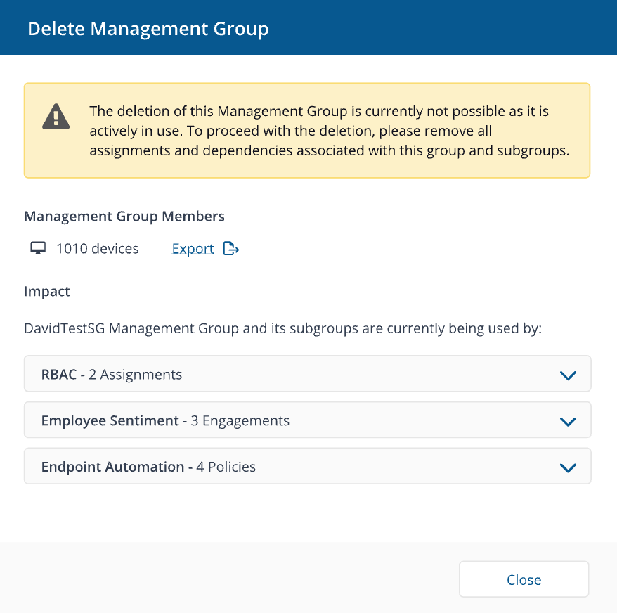The width and height of the screenshot is (617, 613).
Task: Click the yellow warning message text
Action: [328, 131]
